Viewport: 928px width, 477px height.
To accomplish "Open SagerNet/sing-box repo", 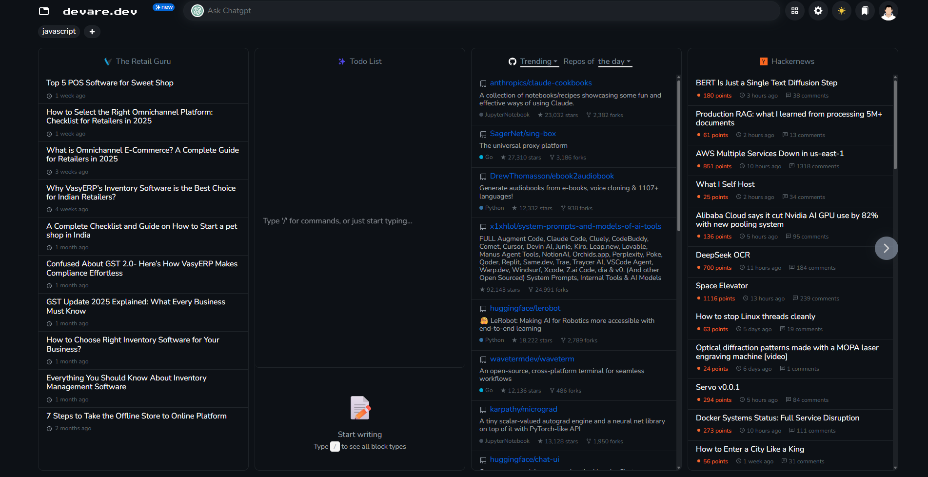I will coord(523,134).
